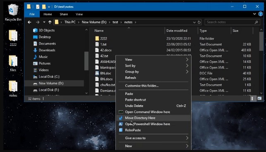Screen dimensions: 266x152
Task: Sort by the Date modified column header
Action: 181,31
